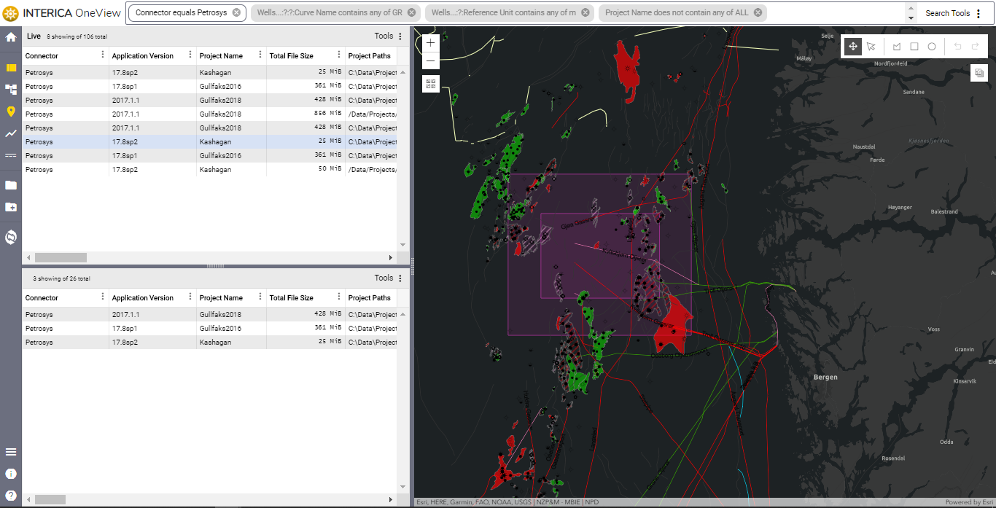Sort Live table by Project Paths header

point(370,56)
